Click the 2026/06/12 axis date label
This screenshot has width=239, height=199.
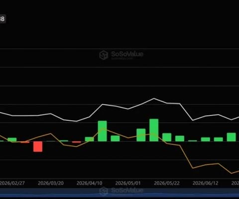[x=206, y=183]
